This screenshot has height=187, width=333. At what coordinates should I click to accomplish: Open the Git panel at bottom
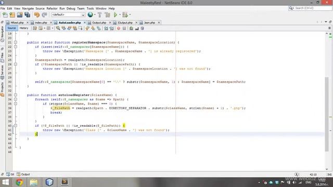(10, 175)
